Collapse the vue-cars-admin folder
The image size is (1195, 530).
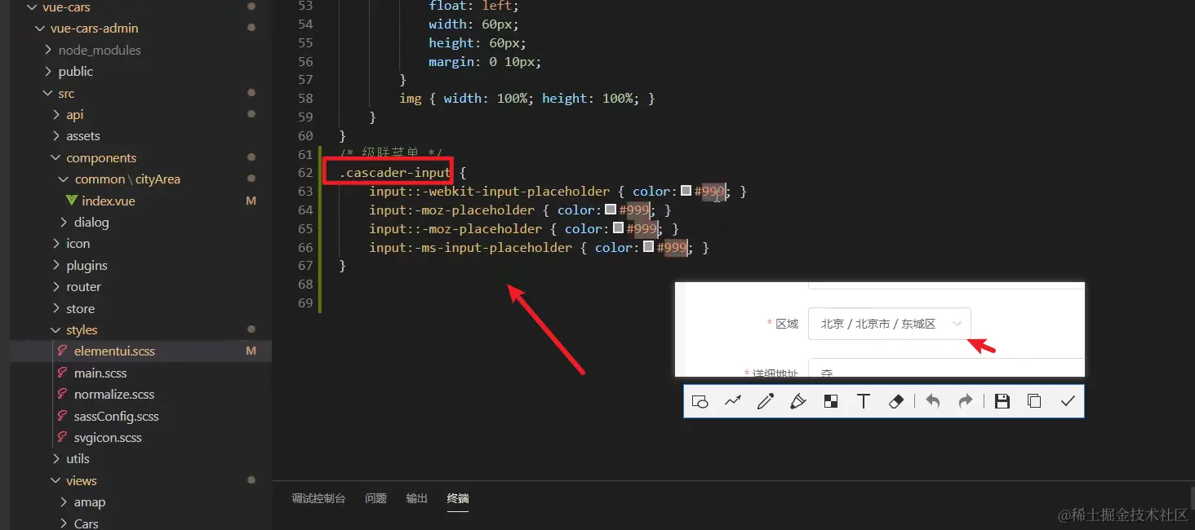tap(40, 28)
